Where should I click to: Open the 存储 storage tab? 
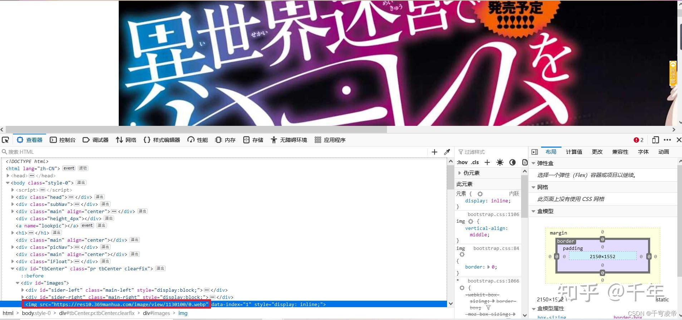(253, 140)
